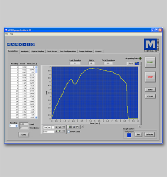167x177 pixels.
Task: Click the blue Background color swatch
Action: tap(129, 135)
